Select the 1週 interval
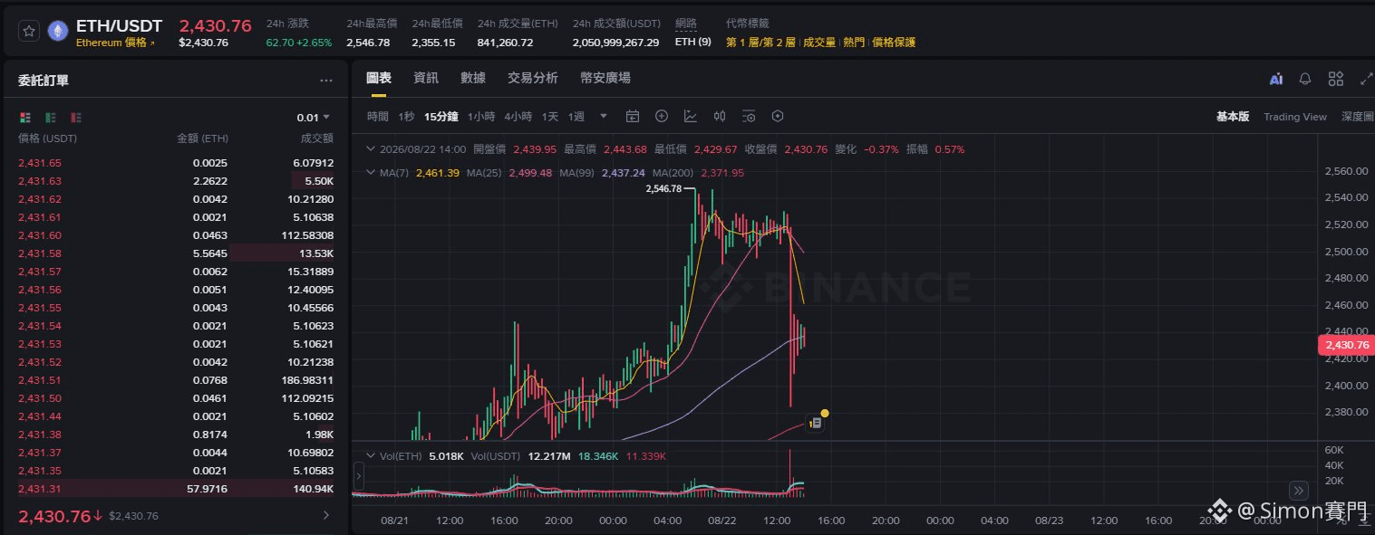Screen dimensions: 1375x535 (x=576, y=117)
